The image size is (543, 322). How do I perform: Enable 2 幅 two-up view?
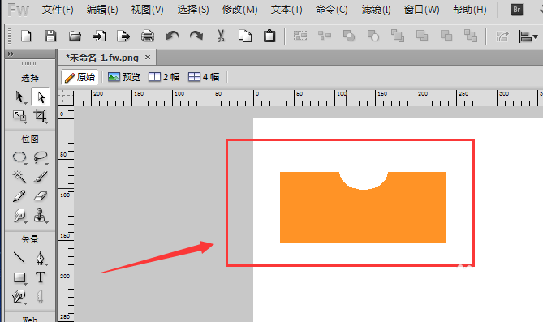point(164,77)
